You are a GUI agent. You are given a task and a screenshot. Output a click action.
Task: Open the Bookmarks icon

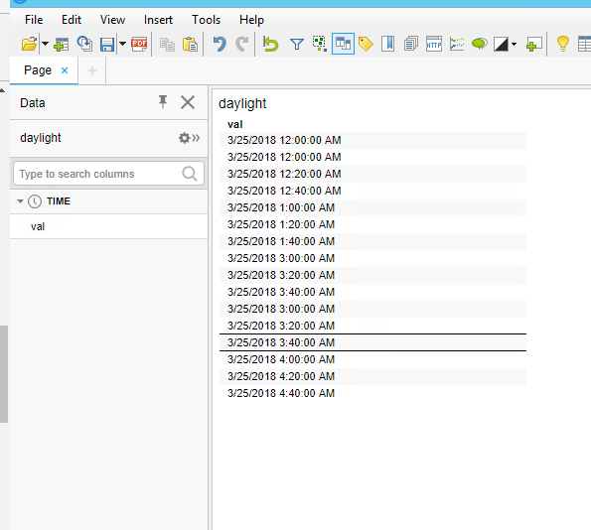[387, 44]
